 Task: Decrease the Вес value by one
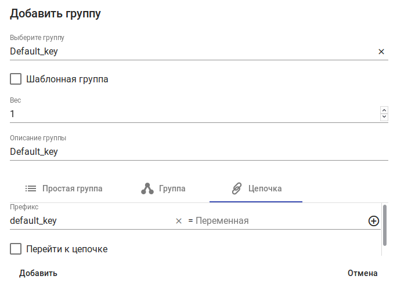click(x=384, y=117)
